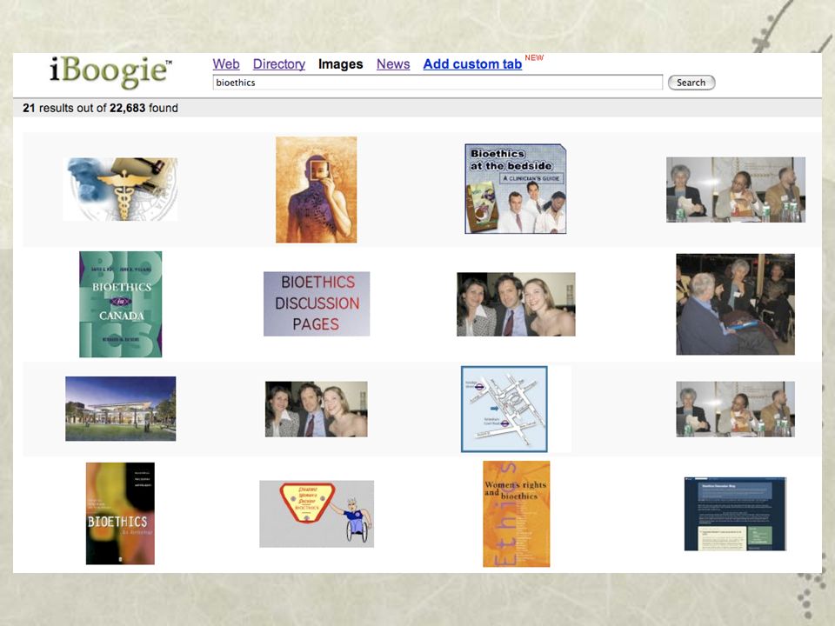Open the News tab
835x626 pixels.
tap(393, 64)
